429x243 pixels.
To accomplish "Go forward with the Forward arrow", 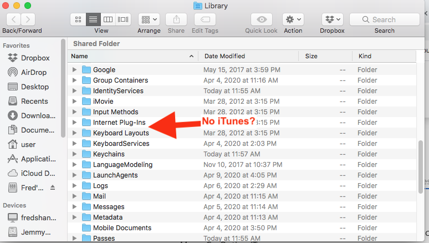I will coord(28,19).
